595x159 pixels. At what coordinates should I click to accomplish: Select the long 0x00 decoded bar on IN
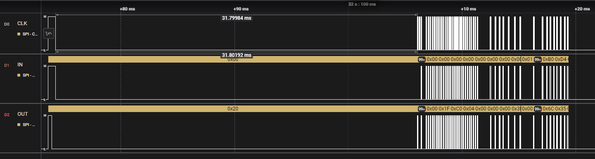click(233, 59)
